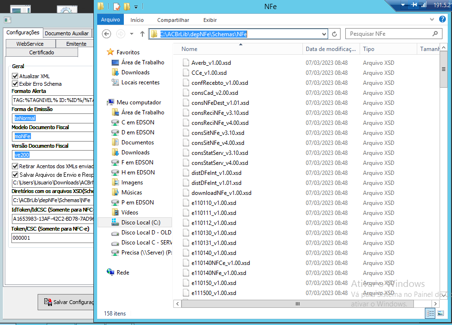Image resolution: width=452 pixels, height=325 pixels.
Task: Sort files by Tipo column
Action: coord(388,49)
